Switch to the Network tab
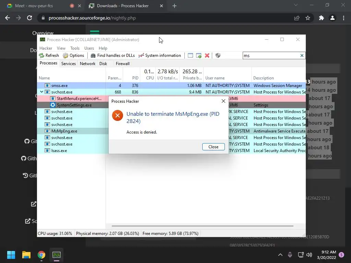 click(87, 63)
